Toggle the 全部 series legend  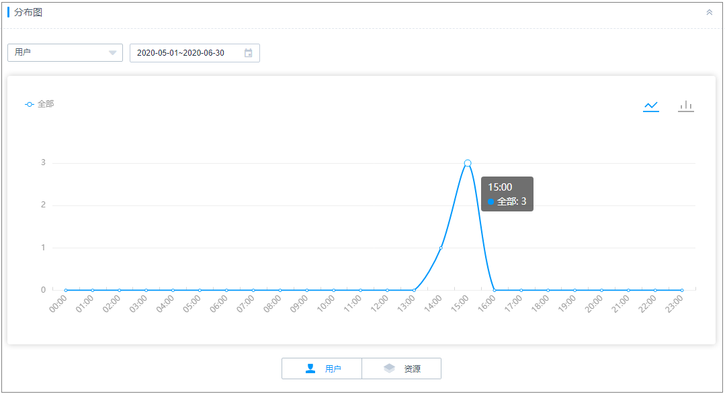pos(39,105)
